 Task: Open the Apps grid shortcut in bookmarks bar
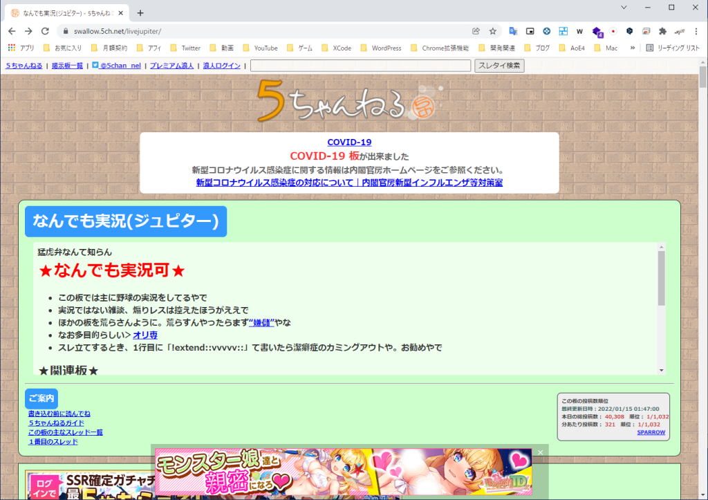21,48
